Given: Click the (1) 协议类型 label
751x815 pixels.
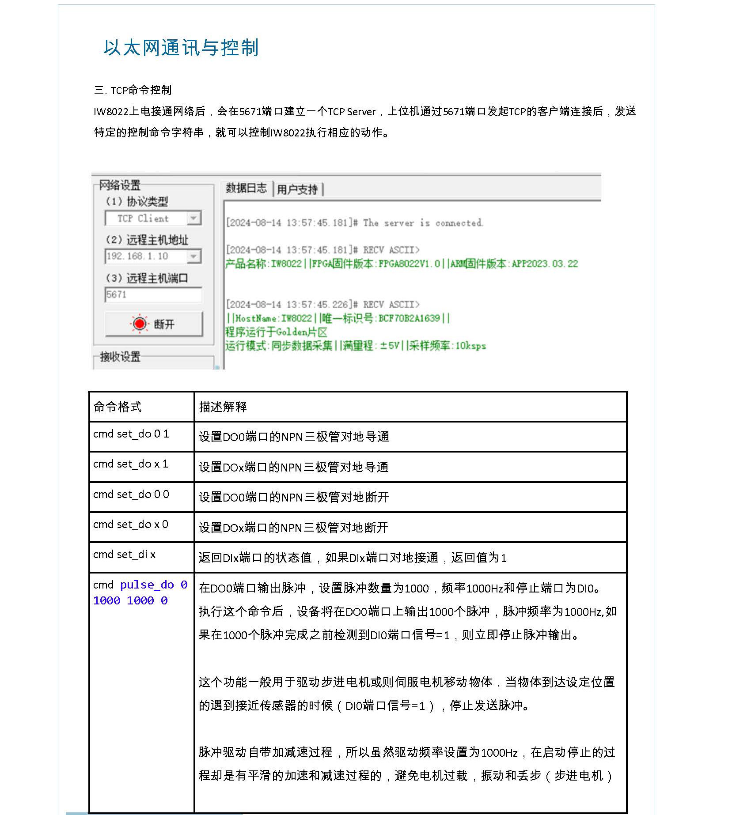Looking at the screenshot, I should pos(137,202).
